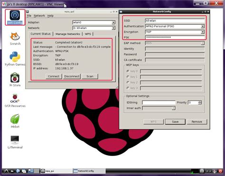
Task: Click the Password input field
Action: tap(175, 54)
